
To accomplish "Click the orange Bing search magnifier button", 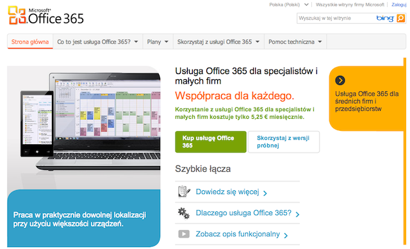I will click(400, 19).
